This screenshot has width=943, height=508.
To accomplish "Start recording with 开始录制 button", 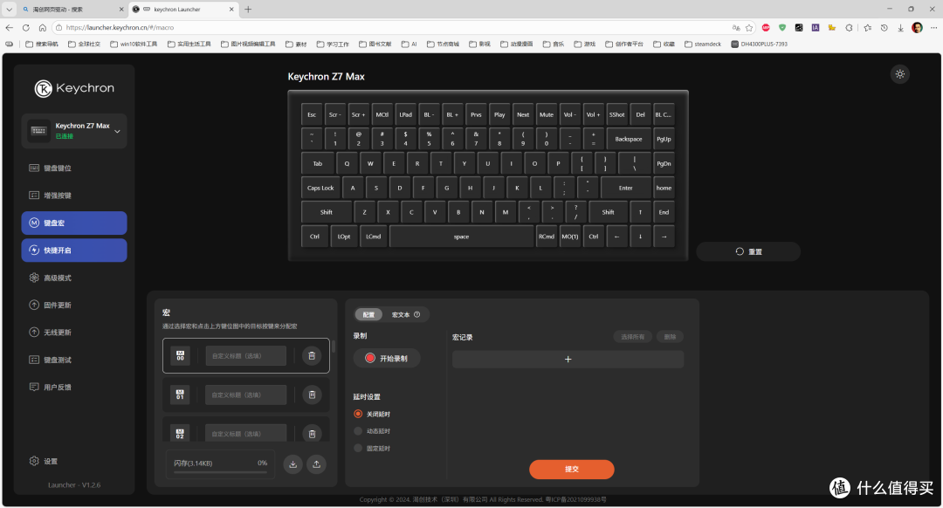I will click(386, 358).
